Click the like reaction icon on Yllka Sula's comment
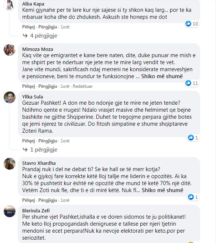The height and width of the screenshot is (243, 216). (x=191, y=138)
